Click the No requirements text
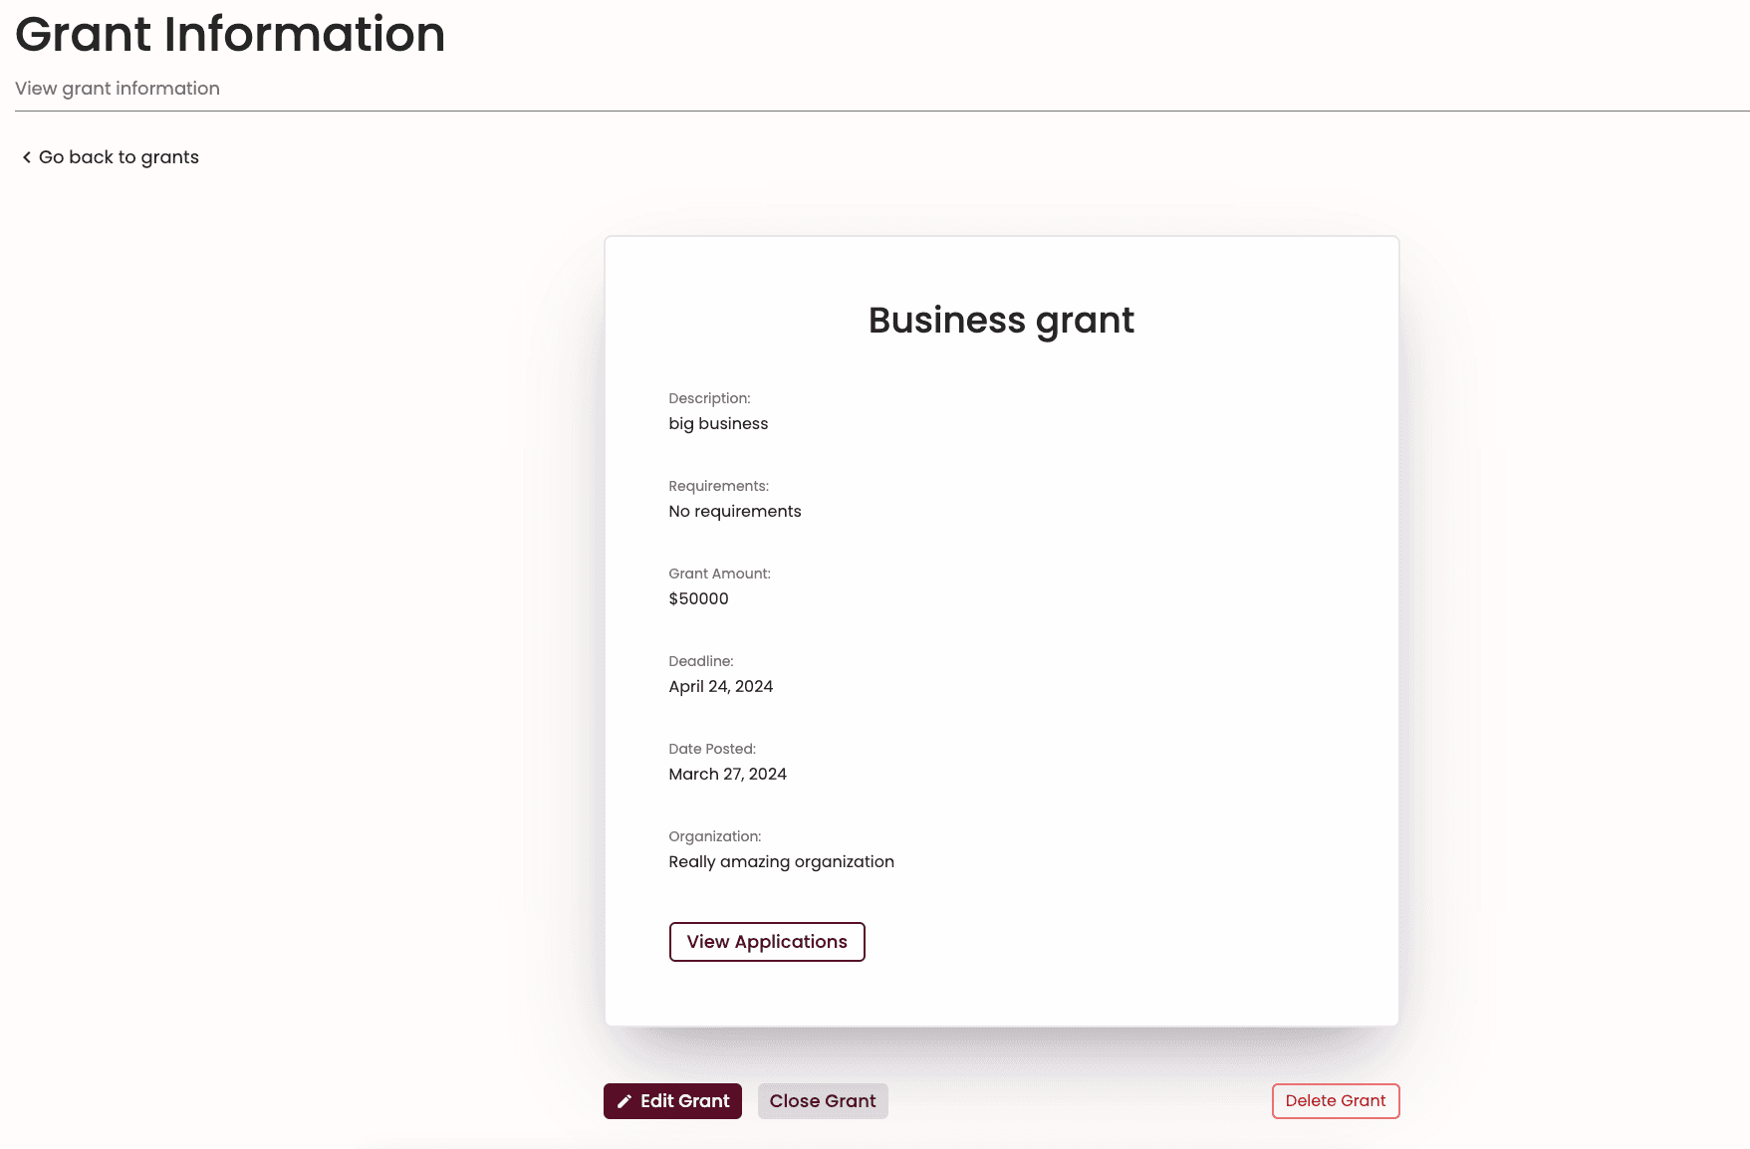 coord(735,512)
